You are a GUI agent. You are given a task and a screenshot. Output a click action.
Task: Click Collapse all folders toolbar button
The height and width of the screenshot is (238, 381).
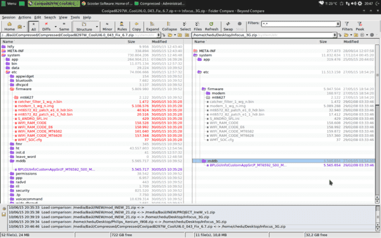pyautogui.click(x=170, y=26)
